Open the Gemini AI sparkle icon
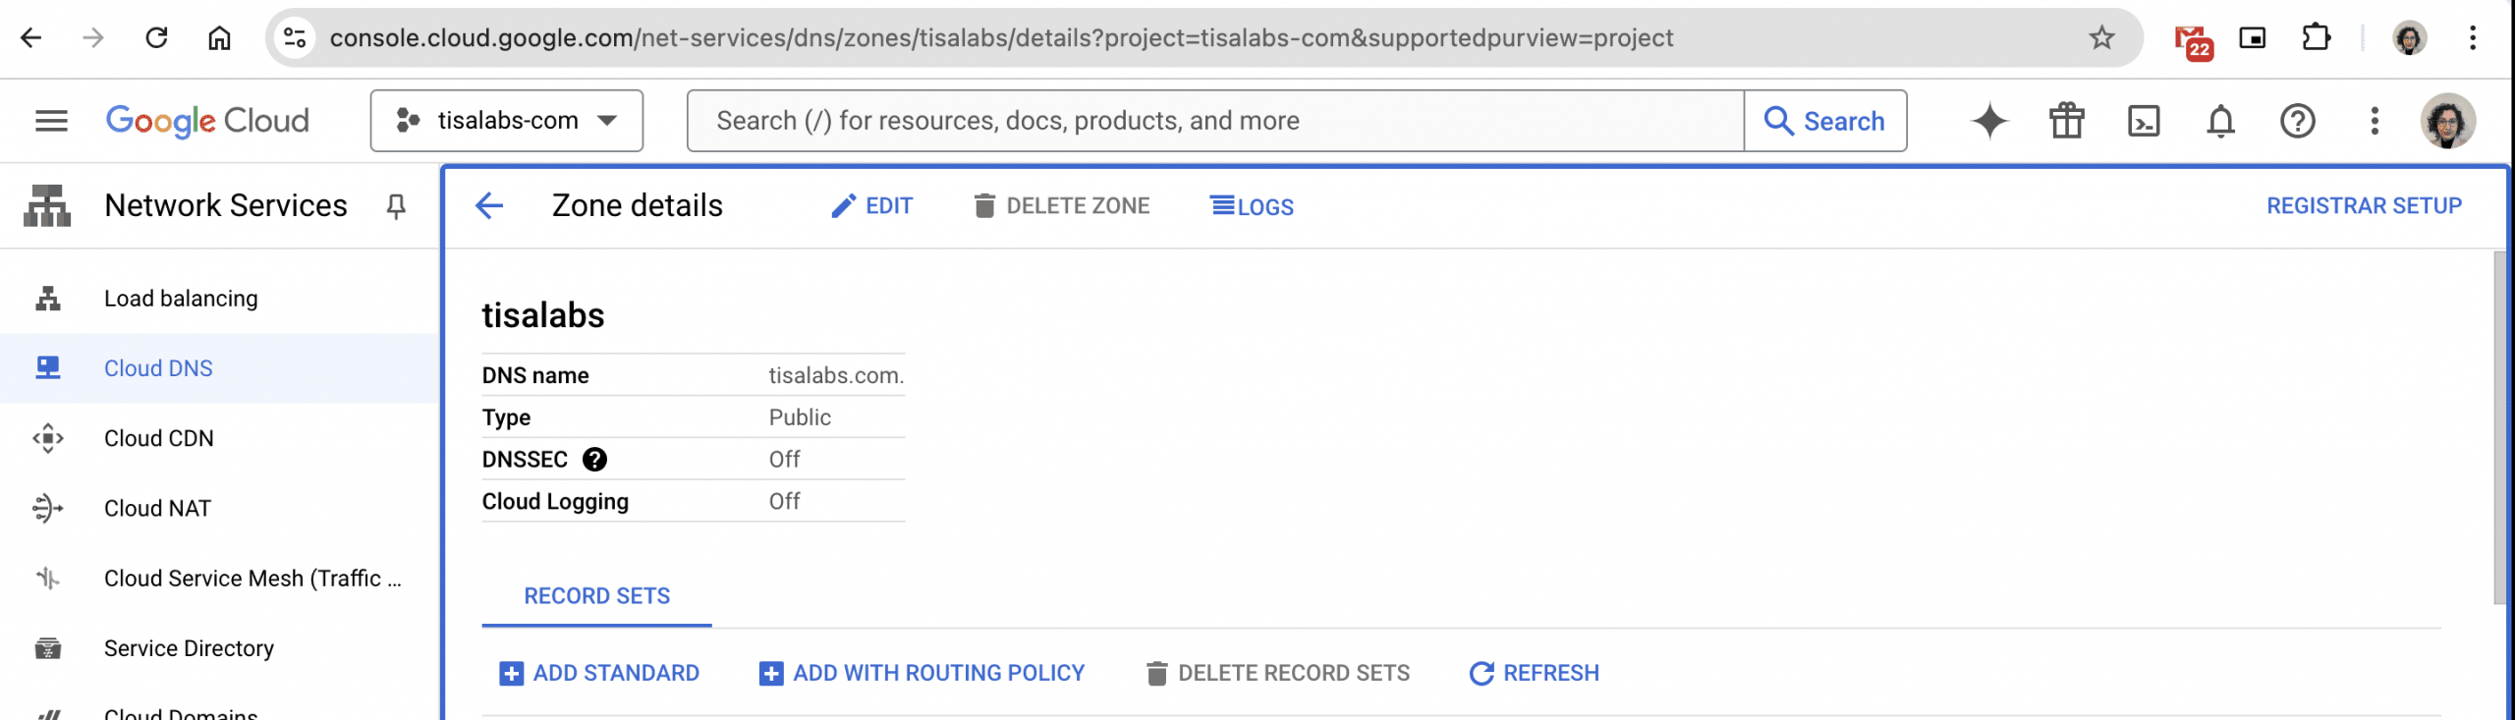 tap(1989, 121)
